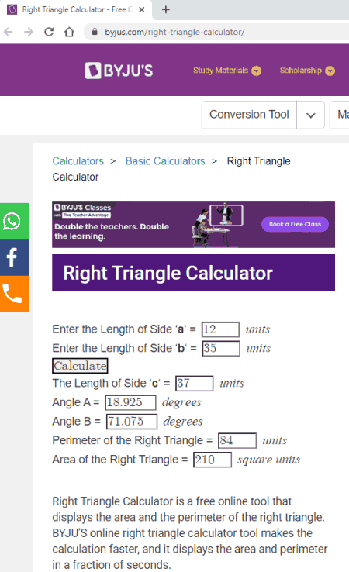Click the WhatsApp share icon
The width and height of the screenshot is (349, 572).
(x=14, y=221)
